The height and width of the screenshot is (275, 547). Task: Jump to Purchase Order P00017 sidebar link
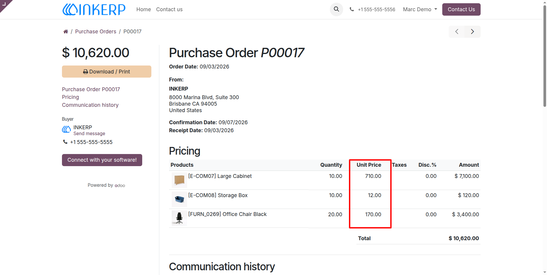point(91,89)
